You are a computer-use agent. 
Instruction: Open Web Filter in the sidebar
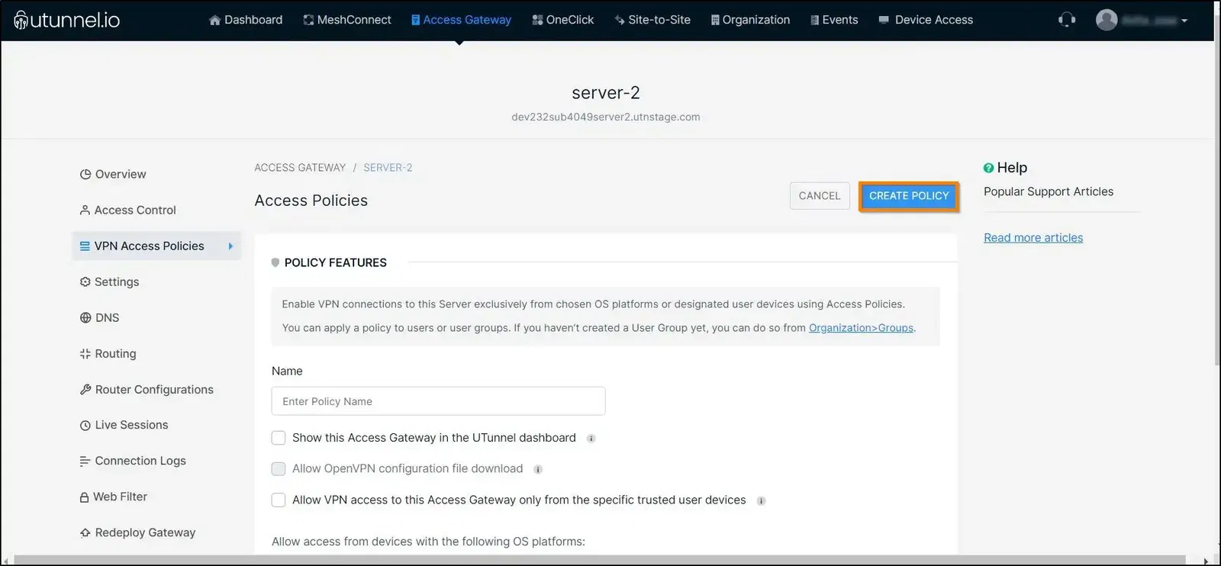tap(113, 497)
